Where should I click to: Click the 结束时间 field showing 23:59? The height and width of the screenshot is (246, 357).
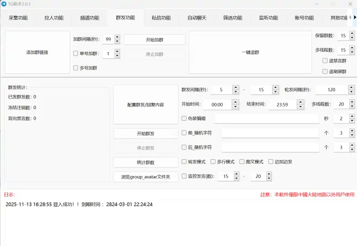click(282, 105)
